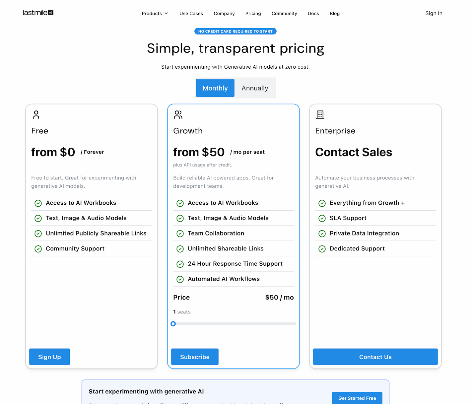Click the checkmark beside Automated AI Workflows

[180, 279]
